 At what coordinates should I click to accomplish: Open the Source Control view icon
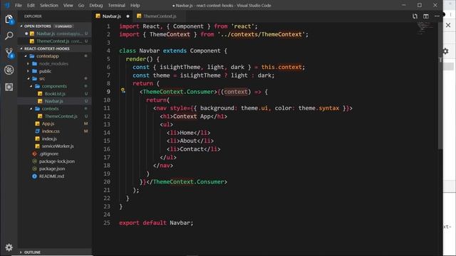click(x=9, y=53)
